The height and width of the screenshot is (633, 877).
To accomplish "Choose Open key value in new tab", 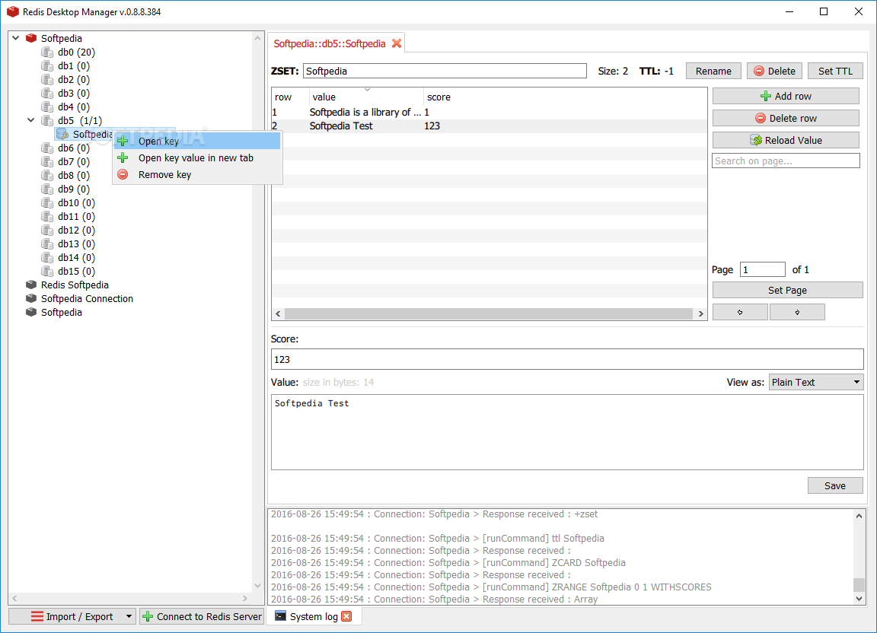I will coord(197,157).
